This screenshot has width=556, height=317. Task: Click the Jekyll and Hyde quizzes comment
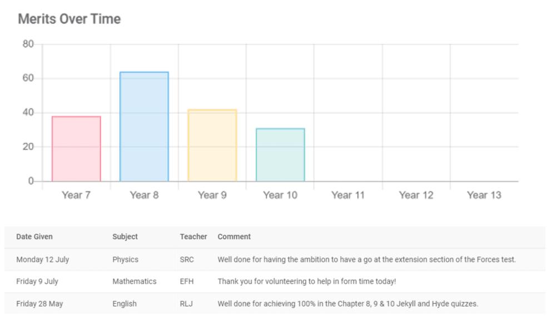pos(348,304)
